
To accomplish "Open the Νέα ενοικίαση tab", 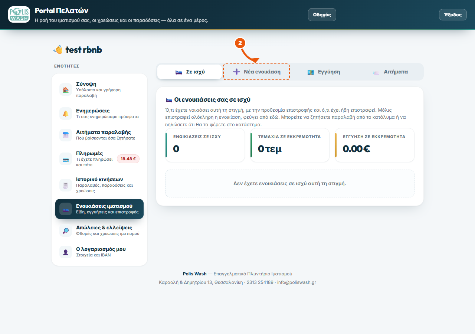I will click(x=256, y=72).
